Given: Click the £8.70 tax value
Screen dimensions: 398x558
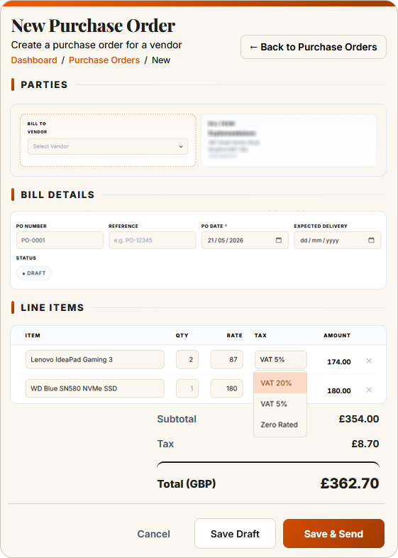Looking at the screenshot, I should coord(365,444).
